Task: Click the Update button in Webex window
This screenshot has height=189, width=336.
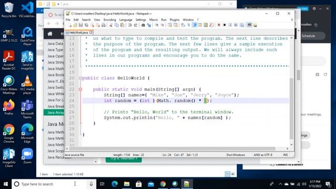Action: point(302,8)
